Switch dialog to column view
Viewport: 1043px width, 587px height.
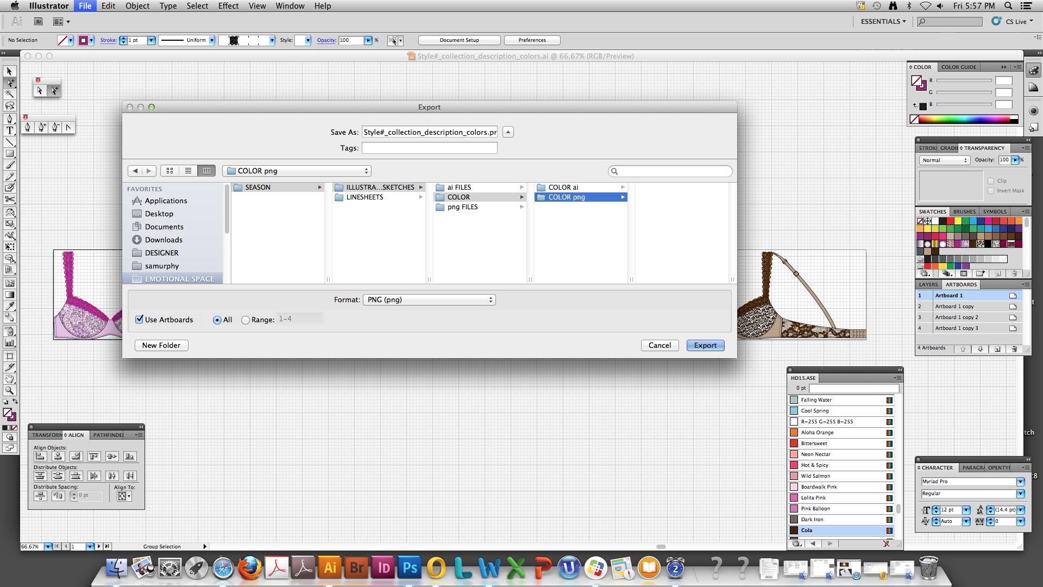tap(206, 171)
